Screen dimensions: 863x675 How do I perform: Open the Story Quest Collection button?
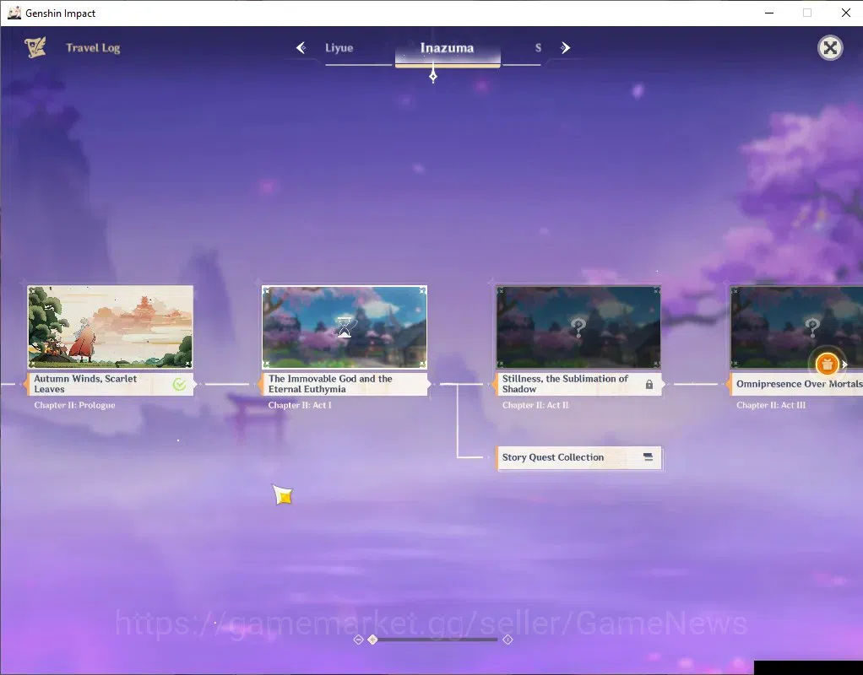[579, 457]
